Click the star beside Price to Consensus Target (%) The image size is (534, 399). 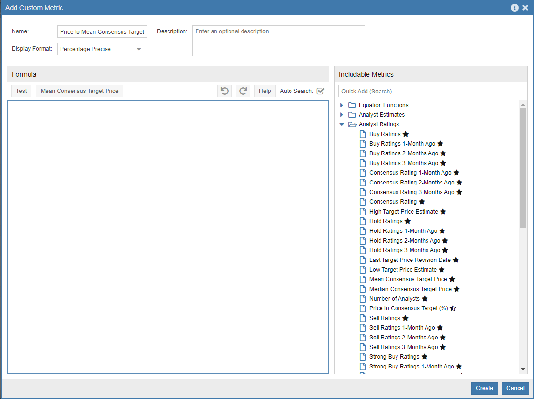[453, 308]
